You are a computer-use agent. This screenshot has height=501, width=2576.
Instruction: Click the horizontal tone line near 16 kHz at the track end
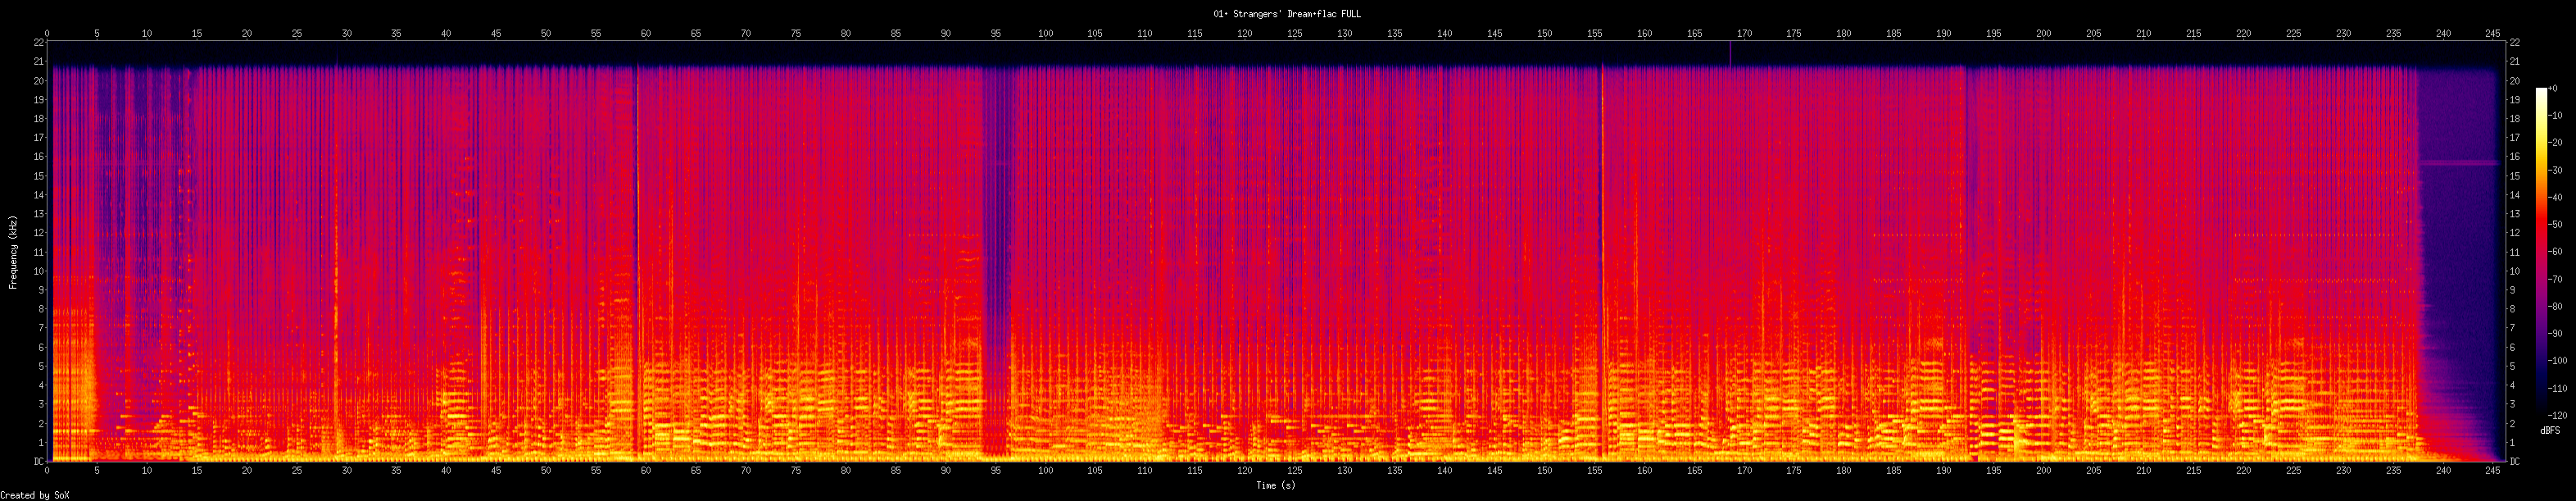click(x=2456, y=162)
